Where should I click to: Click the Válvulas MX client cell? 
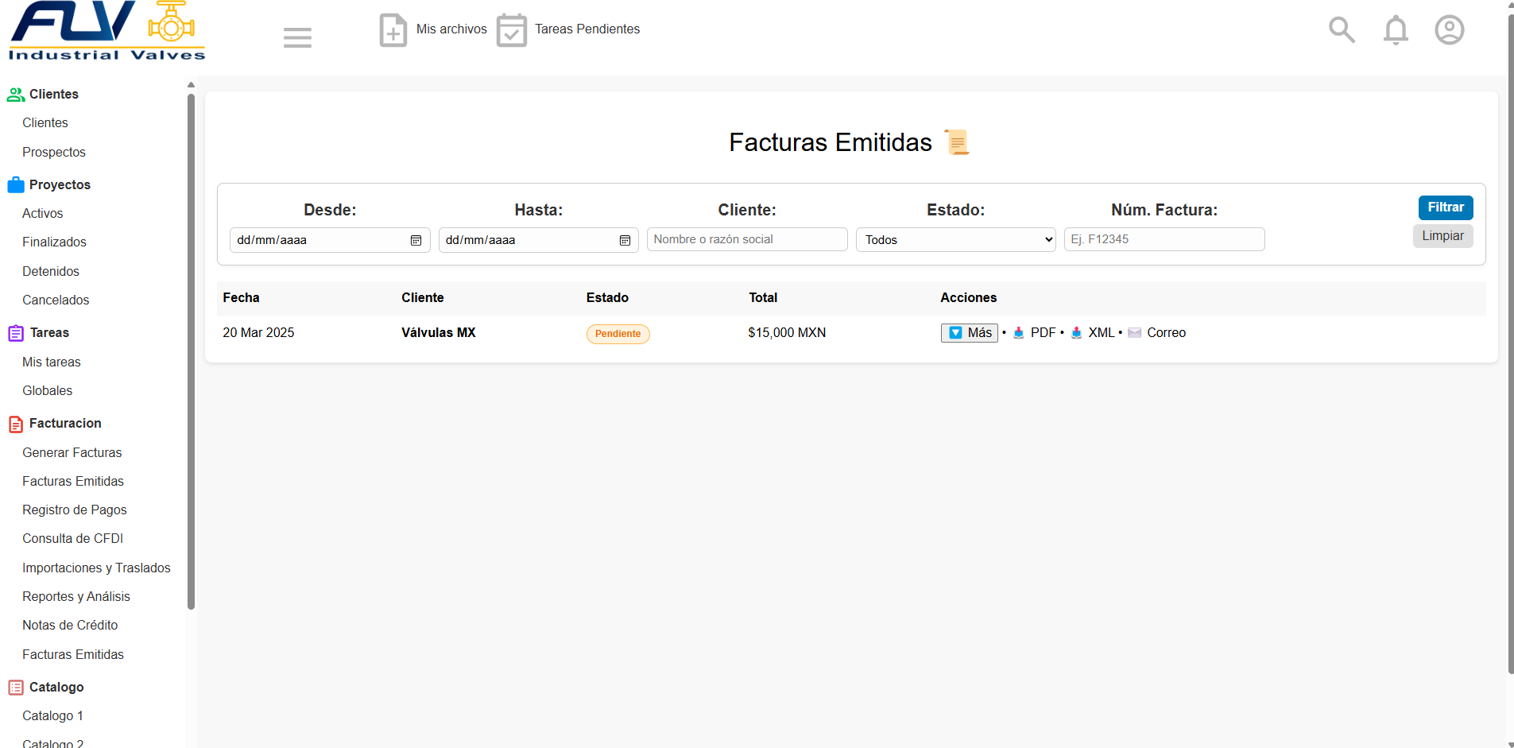coord(439,333)
